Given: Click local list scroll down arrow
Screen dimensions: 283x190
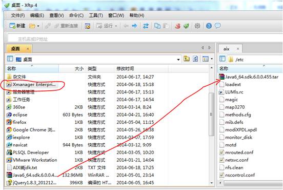Looking at the screenshot, I should (212, 183).
